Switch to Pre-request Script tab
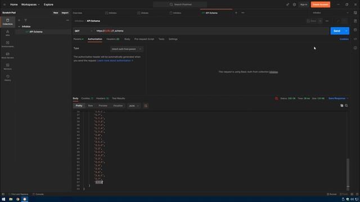The width and height of the screenshot is (360, 202). [144, 39]
